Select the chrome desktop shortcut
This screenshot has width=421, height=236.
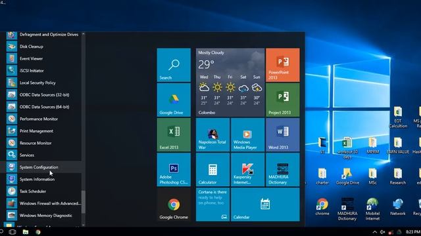(322, 207)
